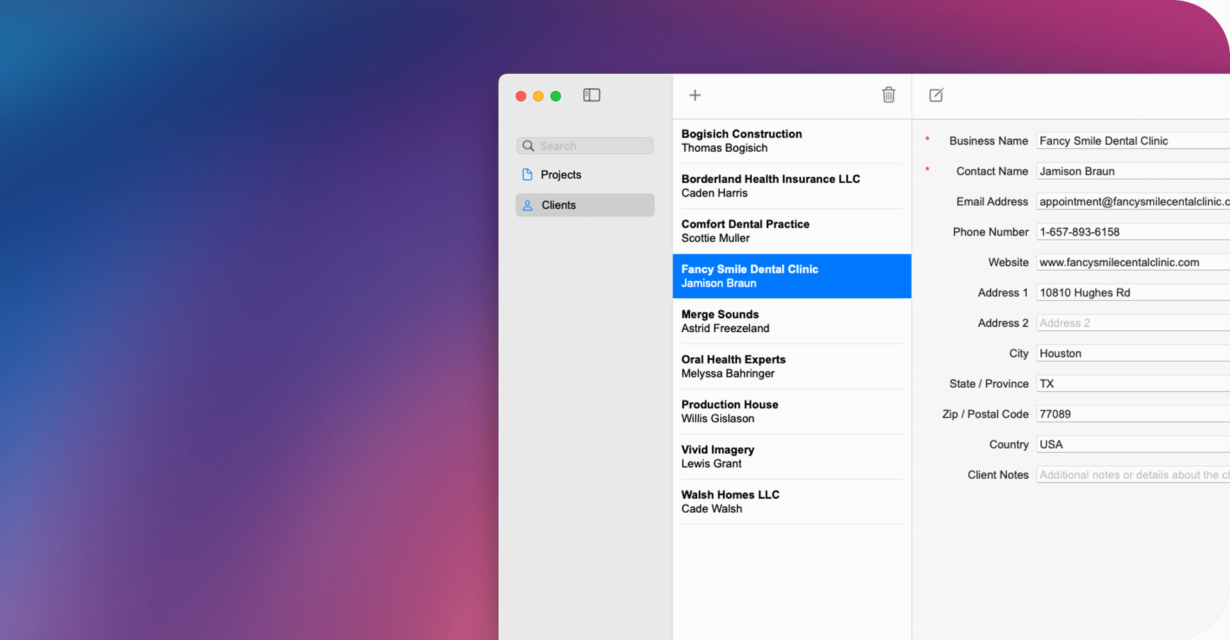Toggle the sidebar visibility icon
This screenshot has width=1230, height=640.
click(x=591, y=95)
